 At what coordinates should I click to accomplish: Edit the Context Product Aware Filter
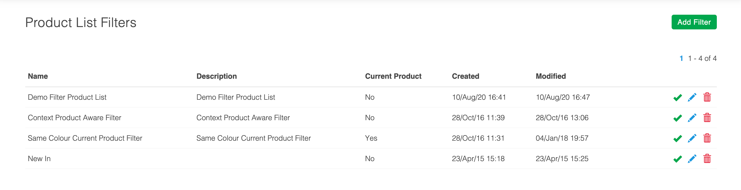[692, 118]
